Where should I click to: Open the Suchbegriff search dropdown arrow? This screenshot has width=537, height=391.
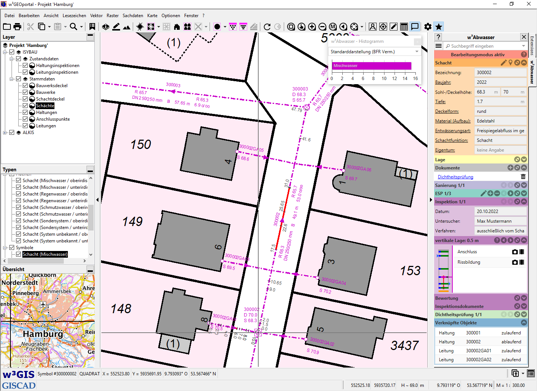point(524,46)
